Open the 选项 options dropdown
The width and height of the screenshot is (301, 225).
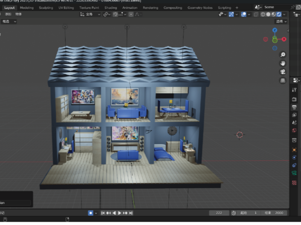[281, 21]
